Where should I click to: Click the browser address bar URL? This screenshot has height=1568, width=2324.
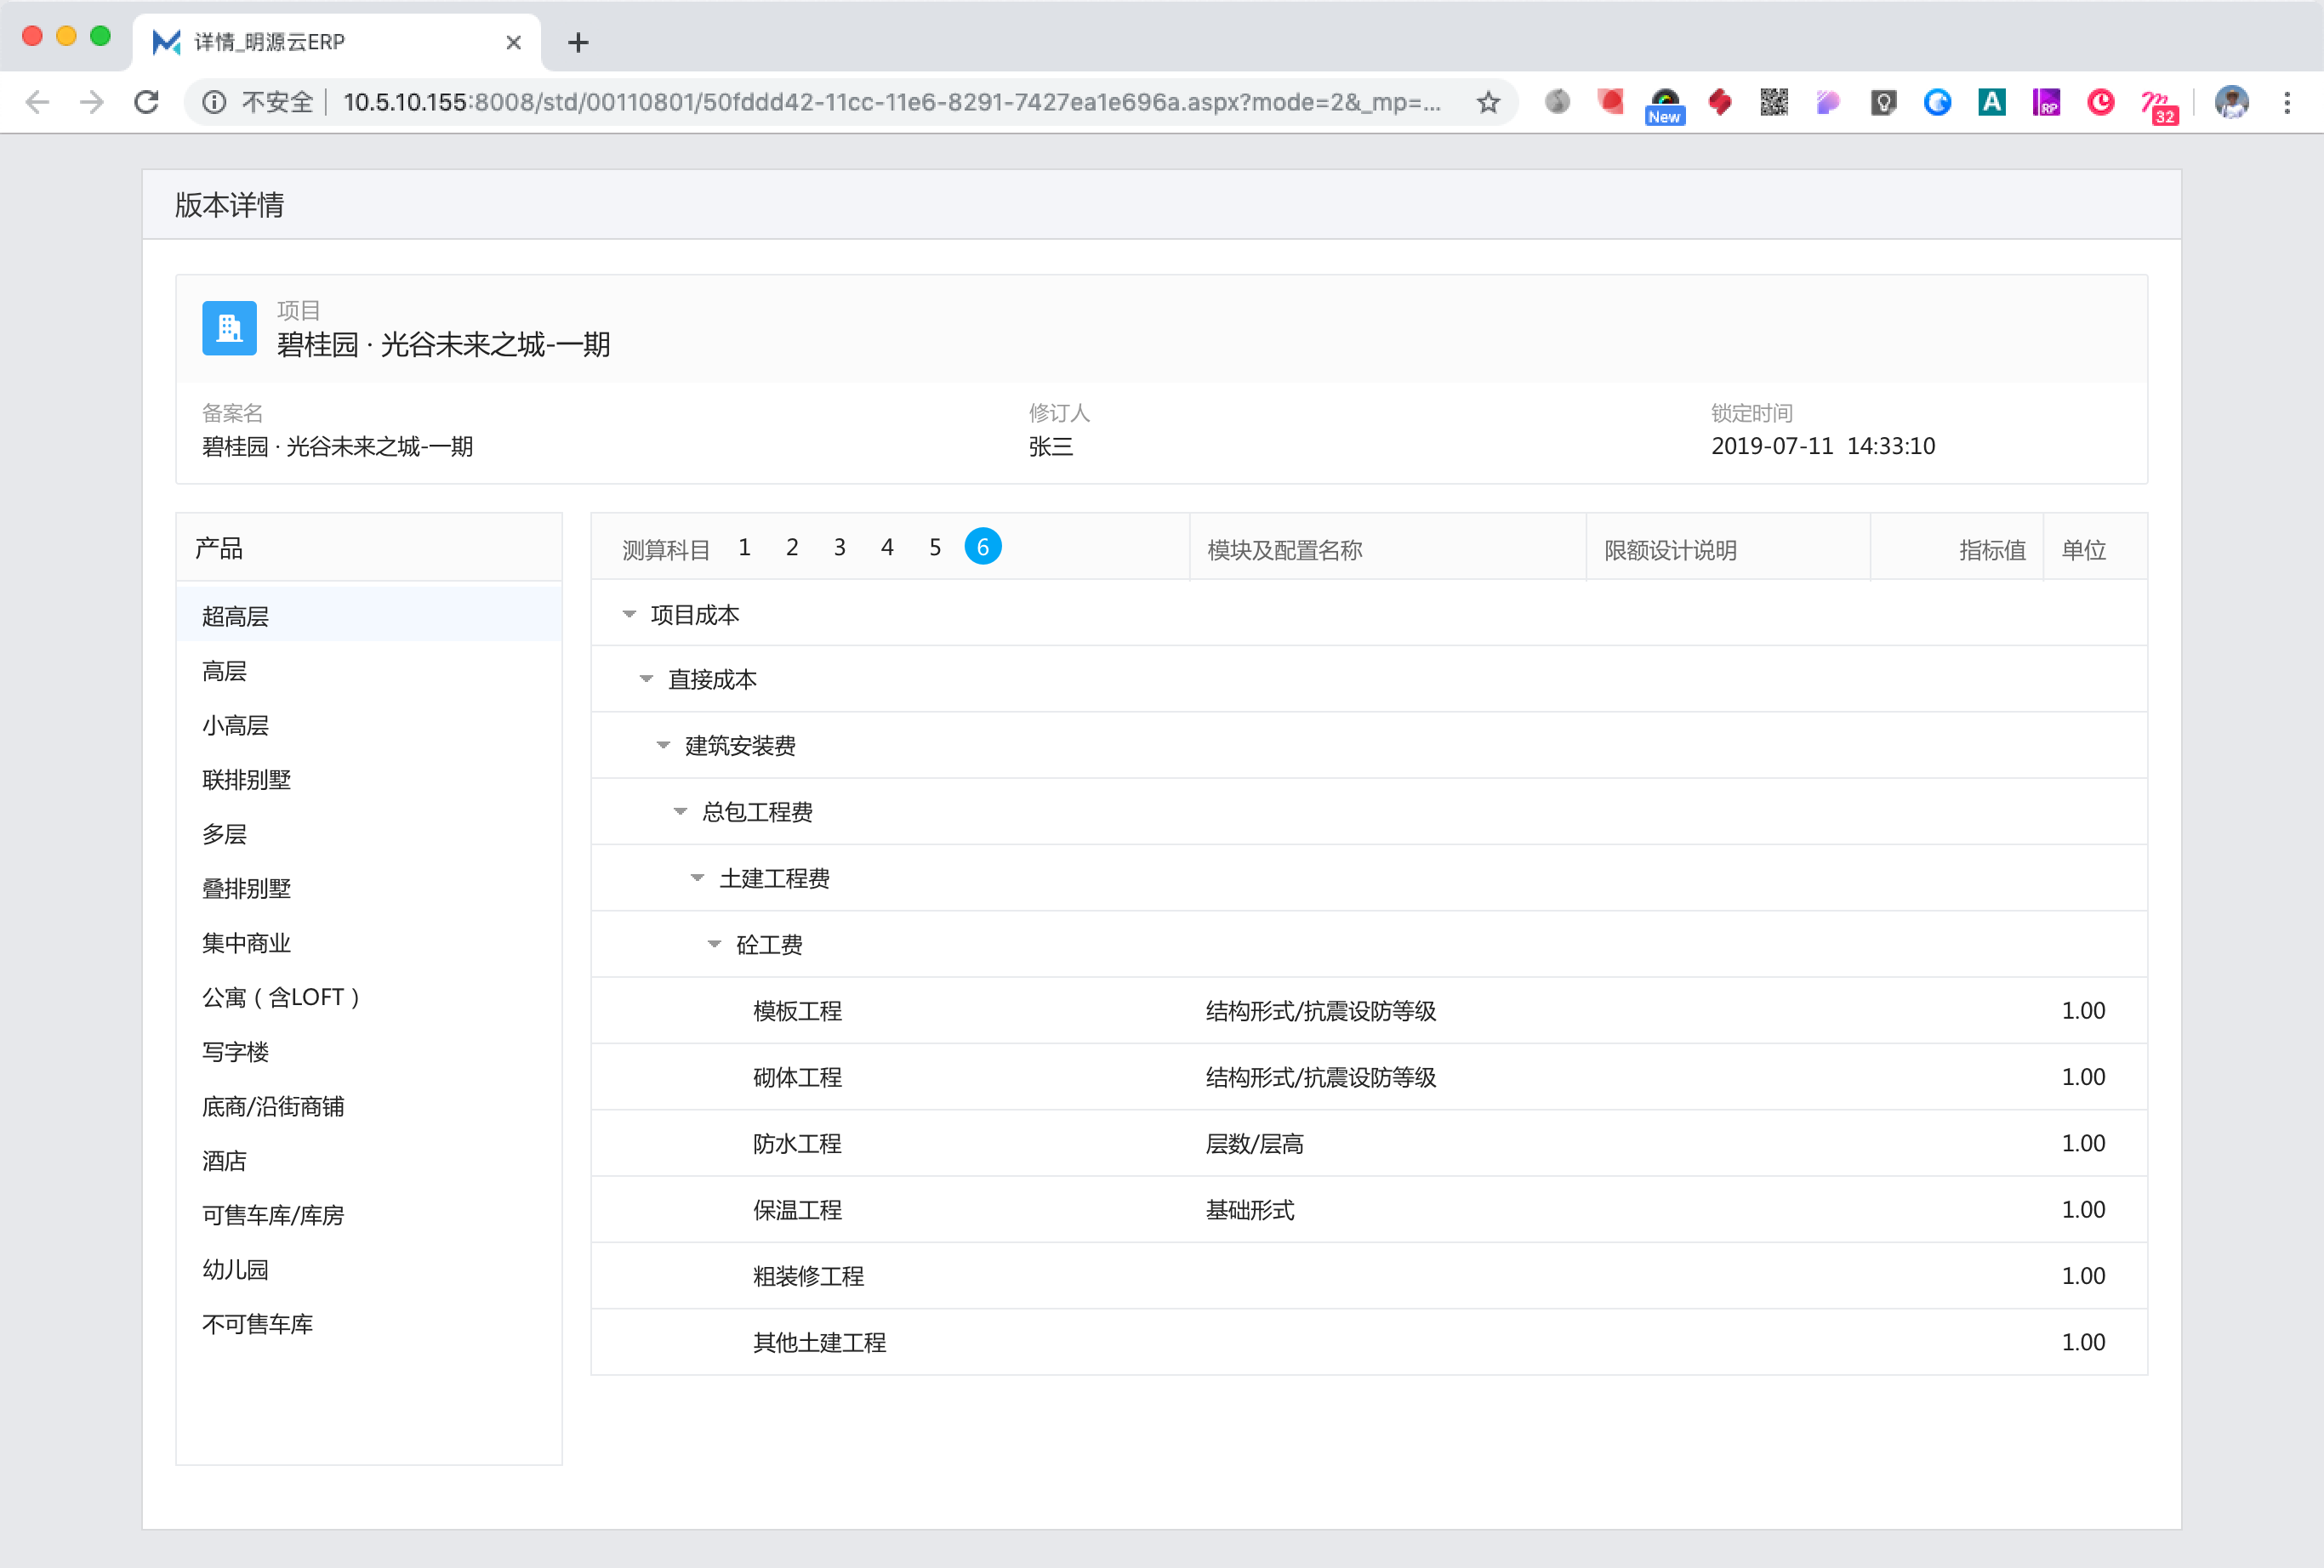[891, 102]
